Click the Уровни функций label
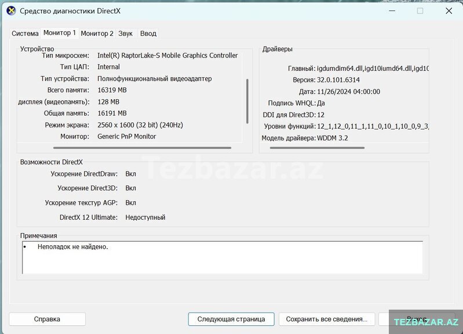The image size is (463, 334). click(x=290, y=126)
